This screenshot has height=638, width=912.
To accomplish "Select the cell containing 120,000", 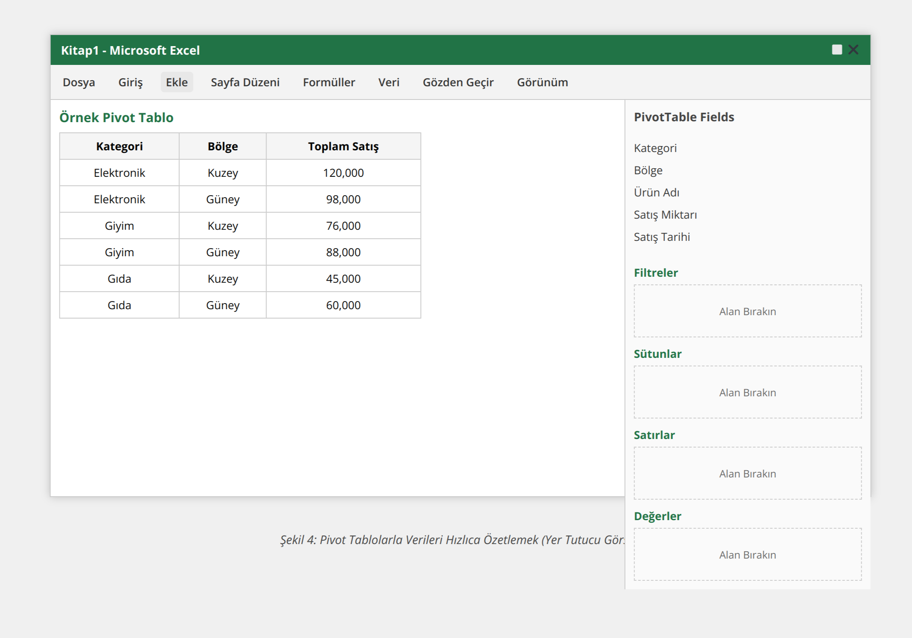I will click(343, 173).
